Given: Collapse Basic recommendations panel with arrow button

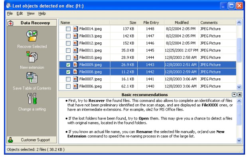Looking at the screenshot, I should coord(234,94).
